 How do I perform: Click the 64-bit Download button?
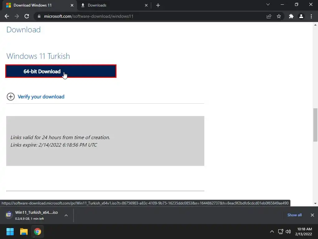click(61, 71)
